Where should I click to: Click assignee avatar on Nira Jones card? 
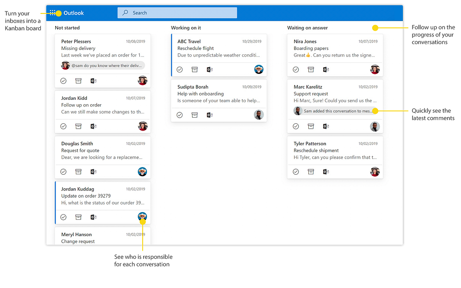pos(375,69)
